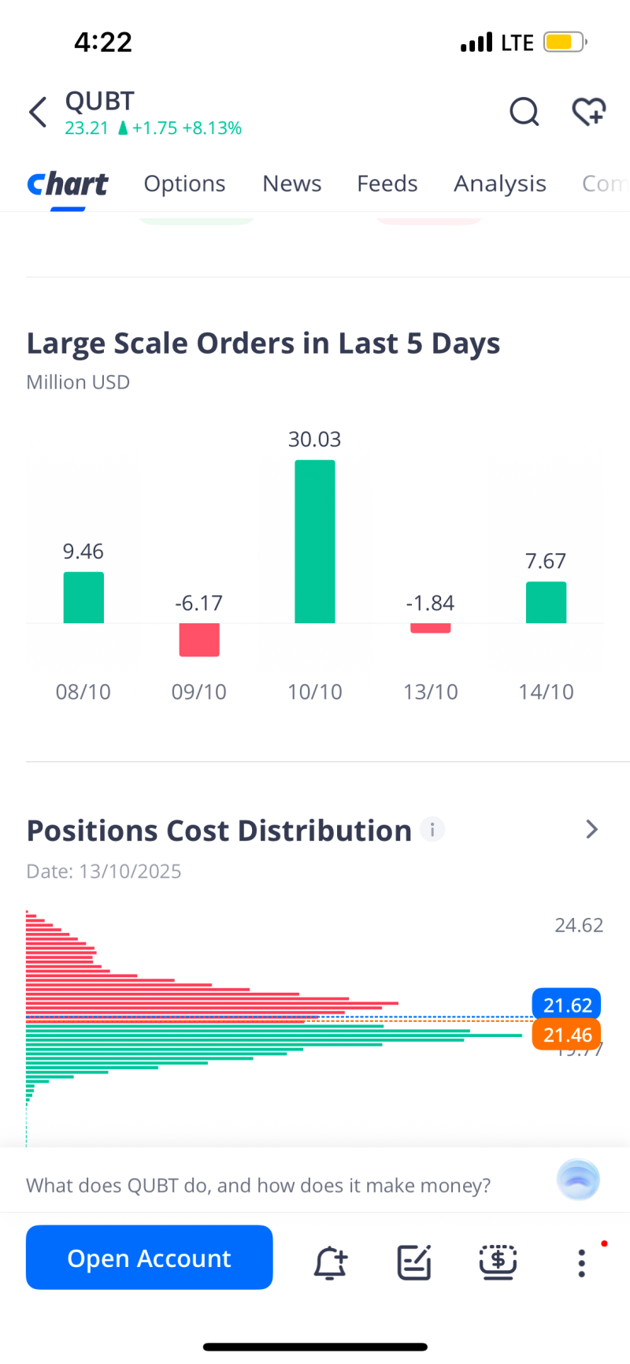Expand Positions Cost Distribution chevron
Image resolution: width=630 pixels, height=1364 pixels.
point(592,830)
